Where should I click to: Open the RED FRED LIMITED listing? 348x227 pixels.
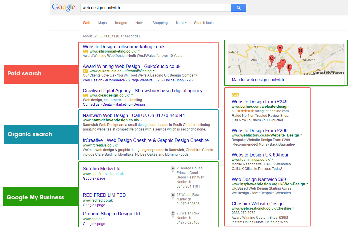coord(104,195)
